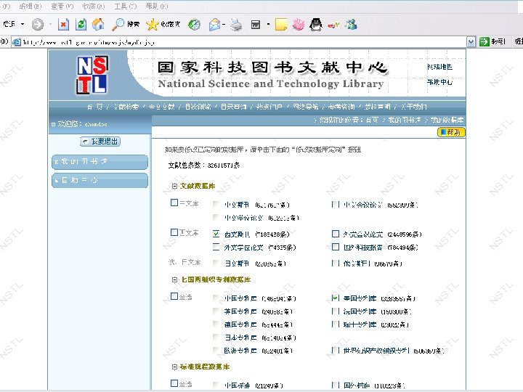Select 热点门户 in the site navigation bar
Screen dimensions: 523x392
(x=269, y=107)
